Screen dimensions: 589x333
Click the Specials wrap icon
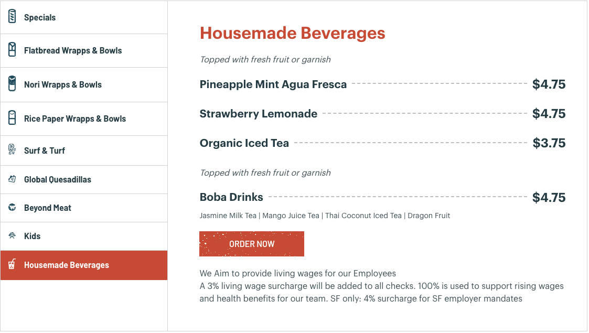[x=12, y=17]
